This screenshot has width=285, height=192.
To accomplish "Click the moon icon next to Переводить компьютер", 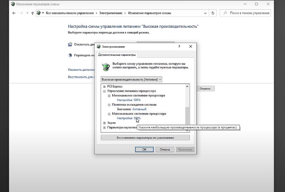I will coord(70,55).
